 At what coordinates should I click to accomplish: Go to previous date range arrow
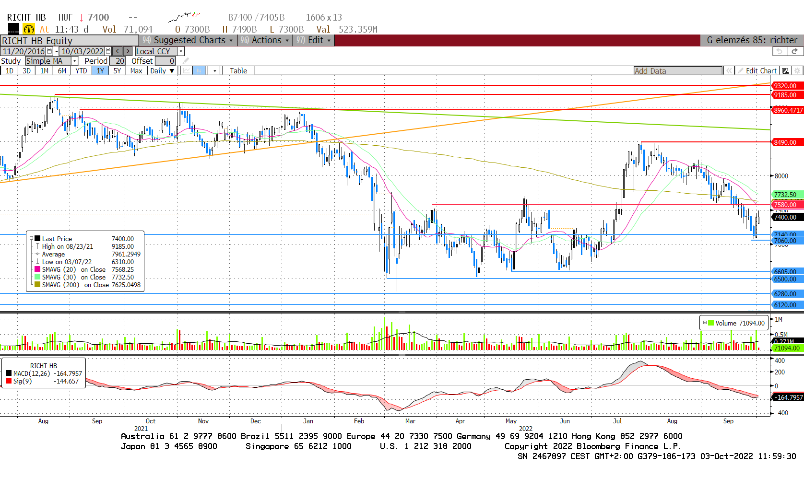118,51
